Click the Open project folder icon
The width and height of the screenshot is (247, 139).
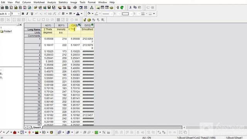pos(36,7)
